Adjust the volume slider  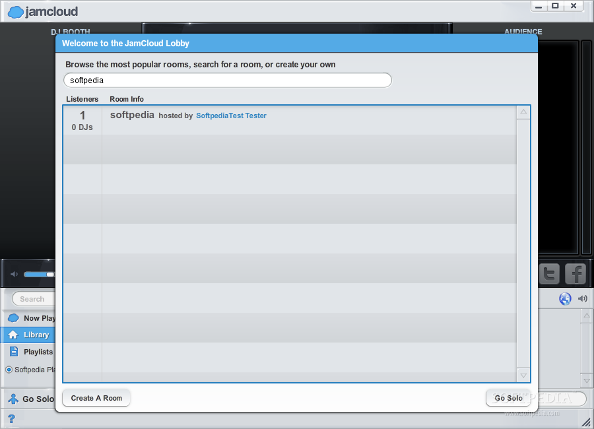tap(39, 274)
